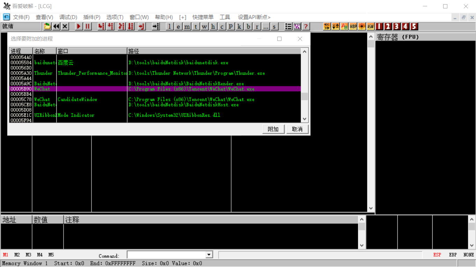Screen dimensions: 476x267
Task: Pause execution with the red pause icon
Action: pyautogui.click(x=87, y=27)
